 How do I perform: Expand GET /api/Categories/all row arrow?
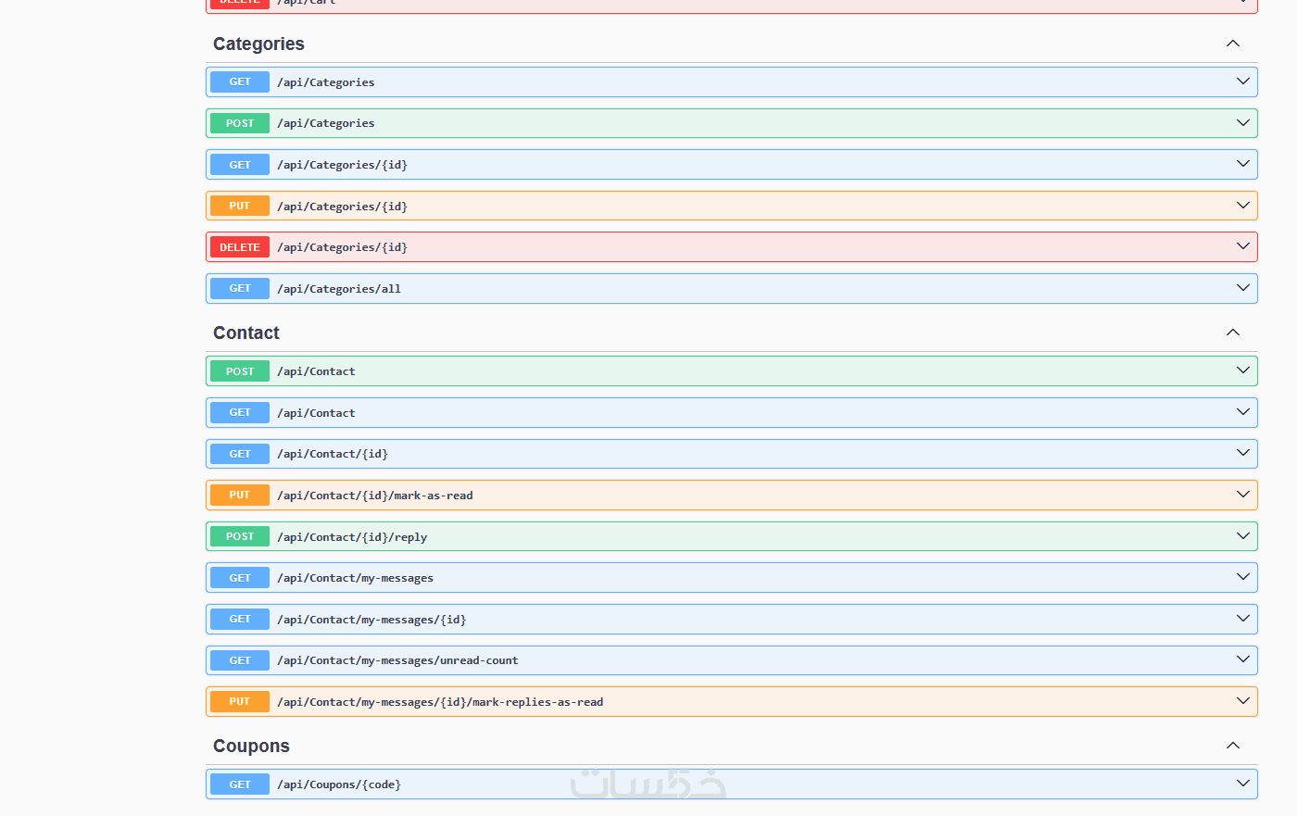coord(1243,288)
